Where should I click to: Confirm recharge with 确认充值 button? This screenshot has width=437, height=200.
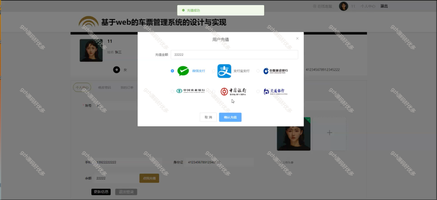230,117
